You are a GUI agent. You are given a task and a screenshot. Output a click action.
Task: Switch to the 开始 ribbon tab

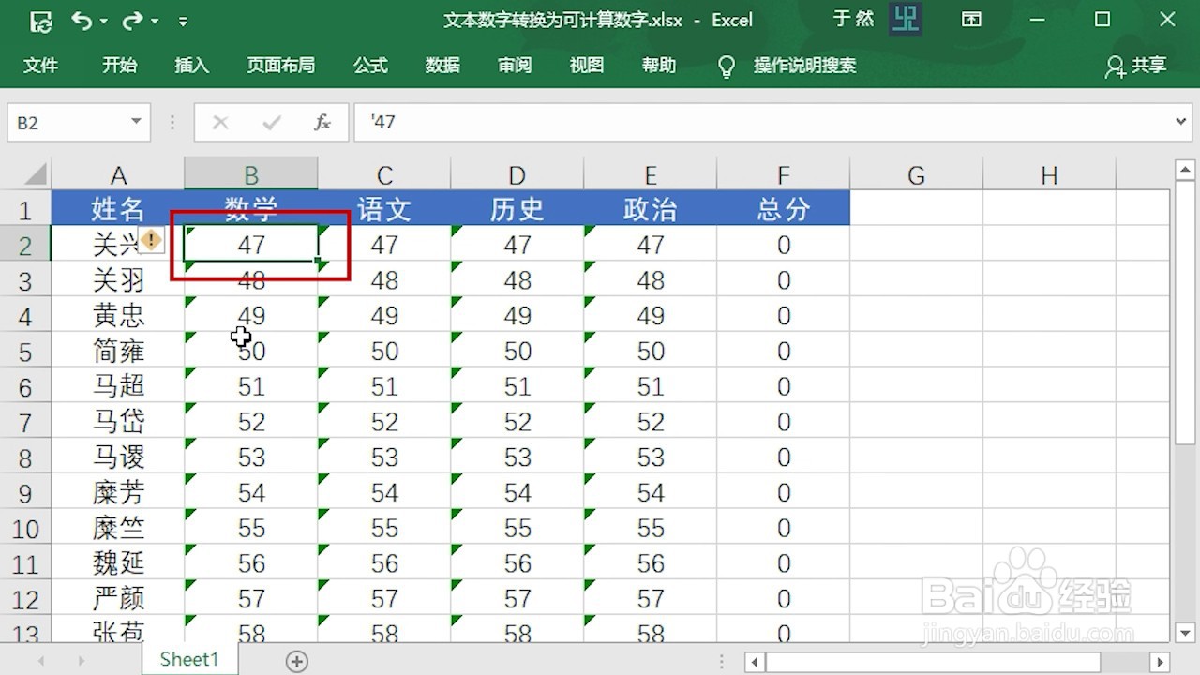coord(119,66)
